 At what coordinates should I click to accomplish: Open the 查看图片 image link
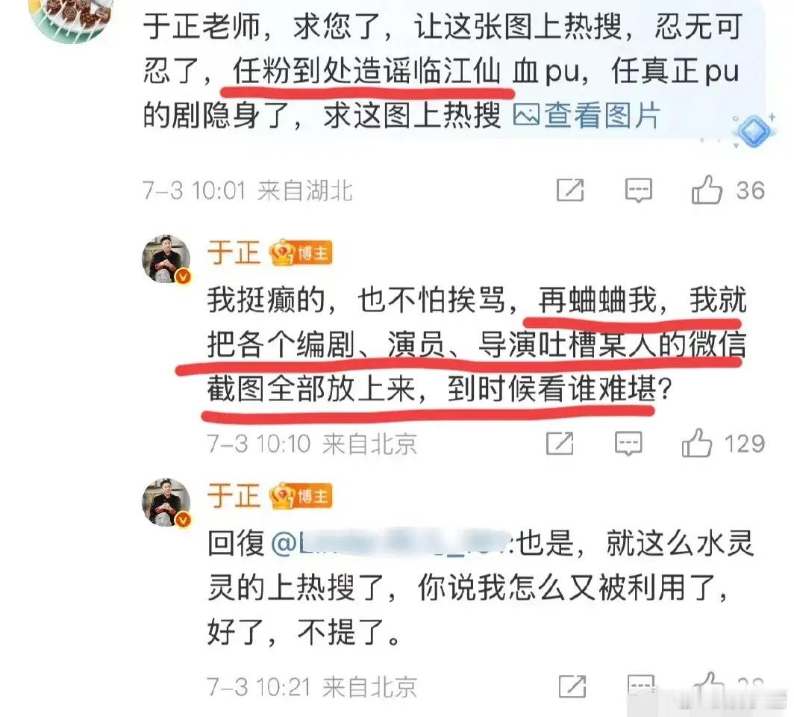tap(587, 116)
